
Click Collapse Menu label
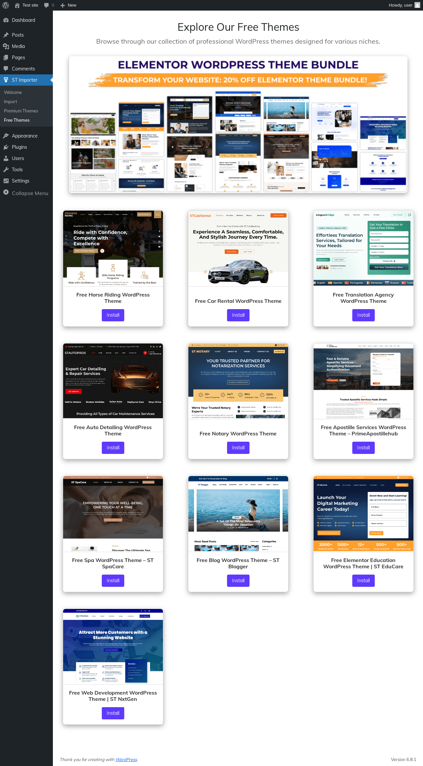(x=30, y=193)
